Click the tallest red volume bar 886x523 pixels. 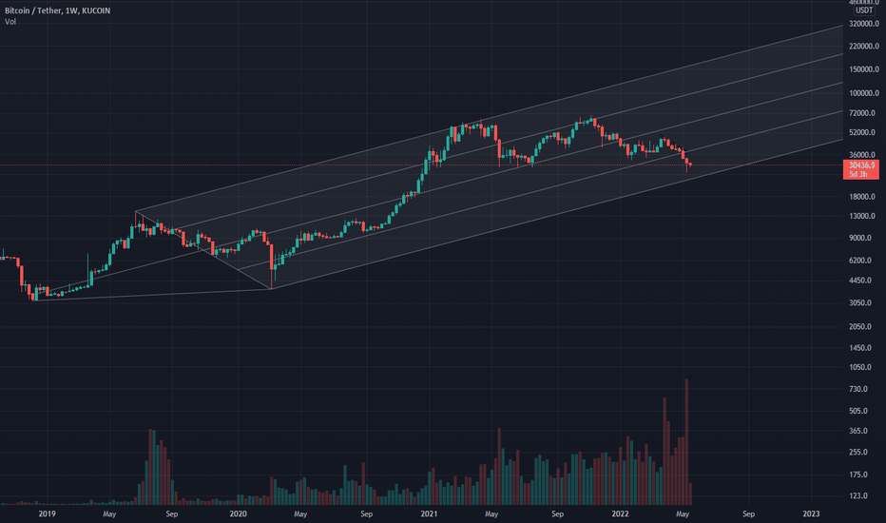pyautogui.click(x=686, y=441)
